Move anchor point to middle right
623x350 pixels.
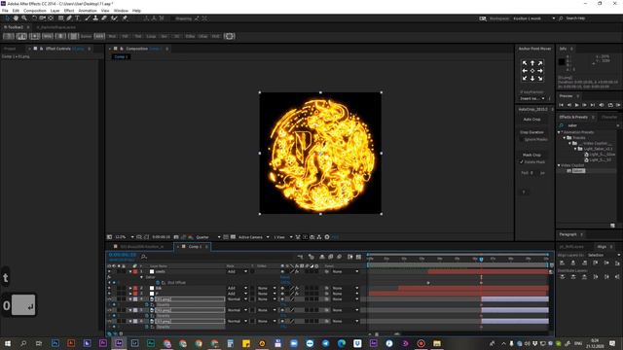coord(540,71)
